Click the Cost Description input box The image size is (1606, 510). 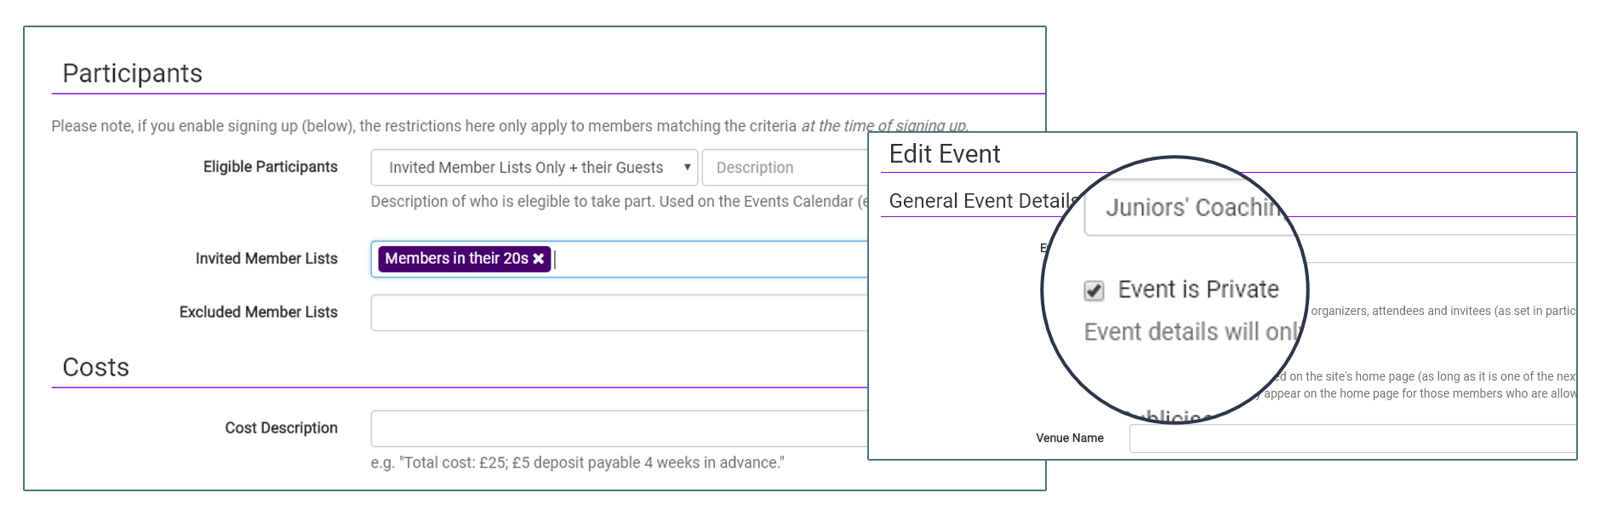(619, 428)
